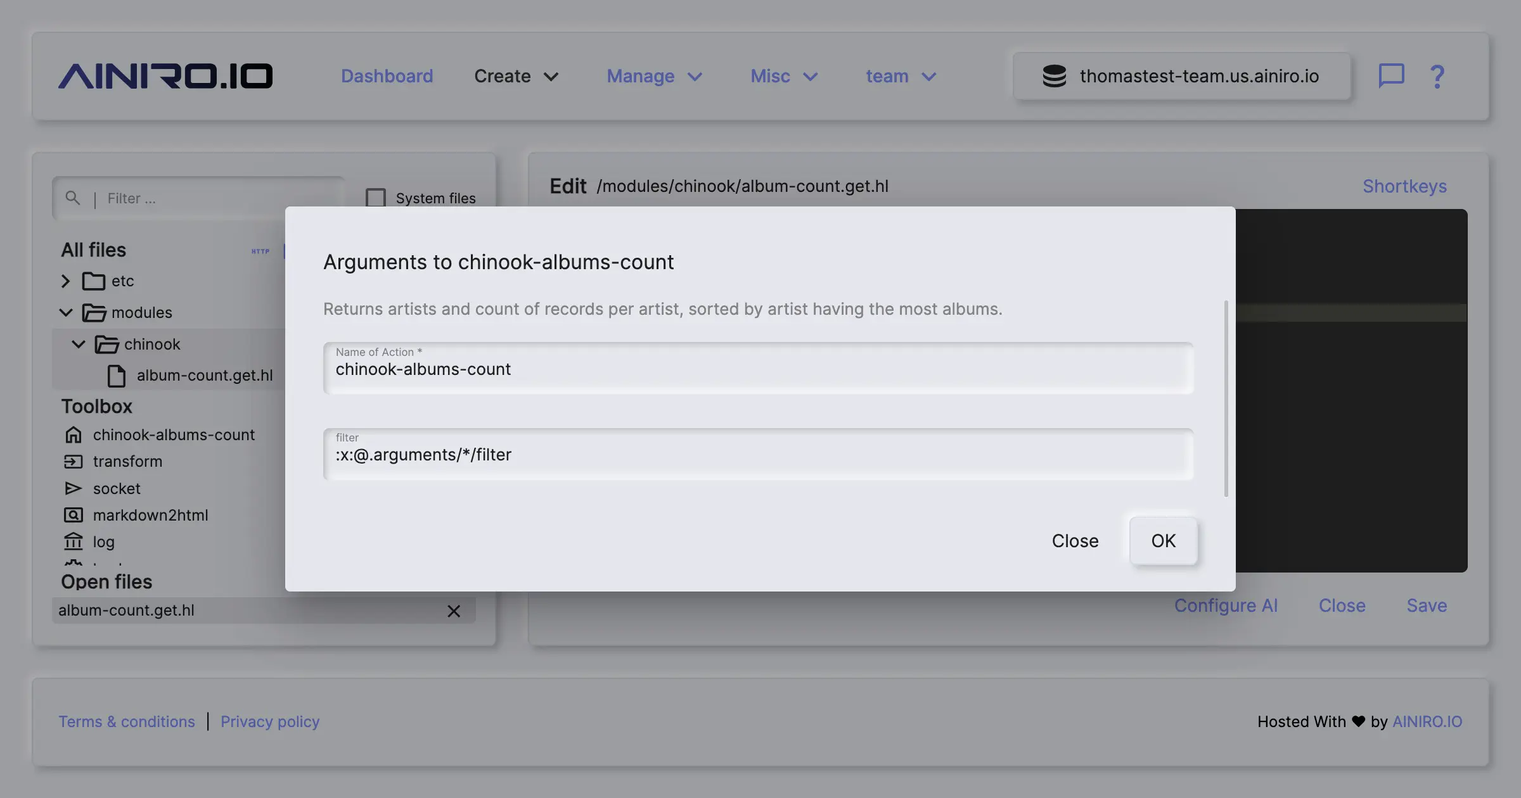The width and height of the screenshot is (1521, 798).
Task: Click the chinook-albums-count toolbox icon
Action: coord(74,434)
